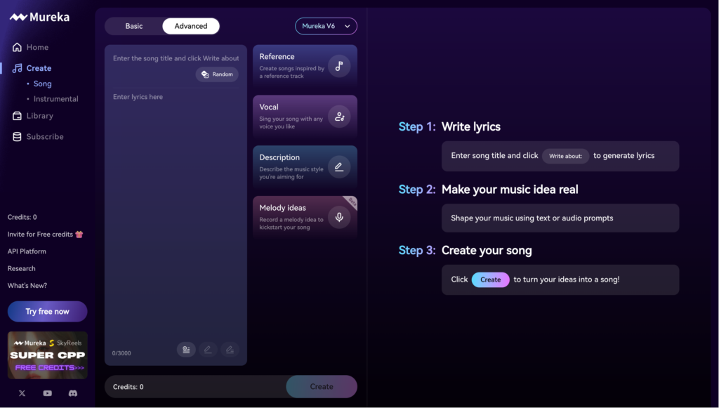Click the Vocal singer icon
The image size is (719, 408).
tap(339, 117)
